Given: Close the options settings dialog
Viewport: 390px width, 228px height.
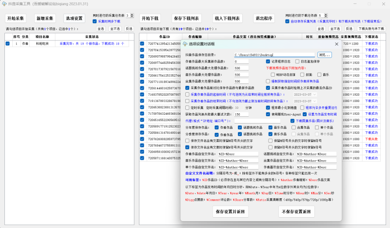Looking at the screenshot, I should tap(336, 44).
